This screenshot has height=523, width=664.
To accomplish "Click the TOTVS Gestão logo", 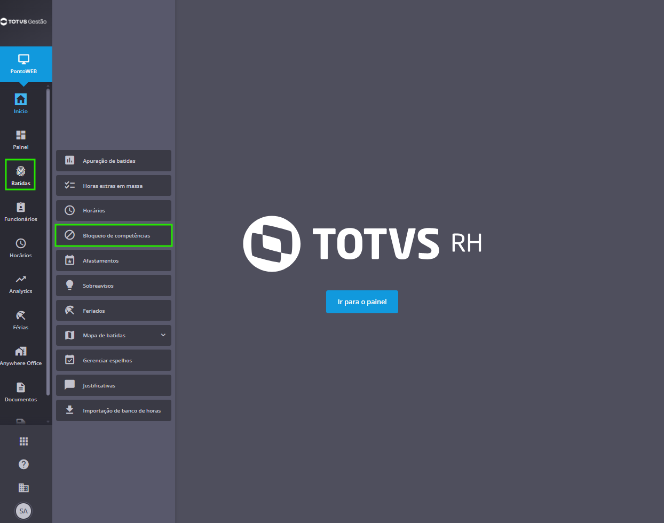I will point(23,22).
